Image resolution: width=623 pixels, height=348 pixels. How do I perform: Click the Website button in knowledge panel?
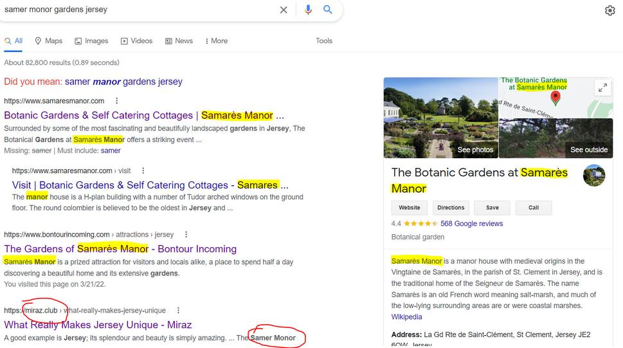(410, 208)
